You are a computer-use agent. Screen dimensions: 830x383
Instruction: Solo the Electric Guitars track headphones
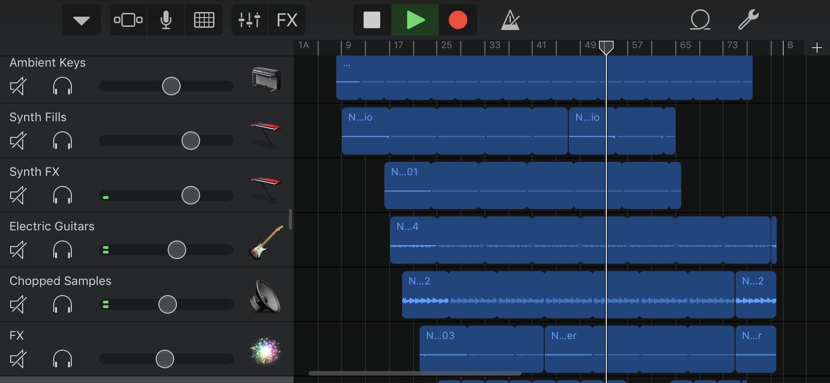tap(63, 250)
